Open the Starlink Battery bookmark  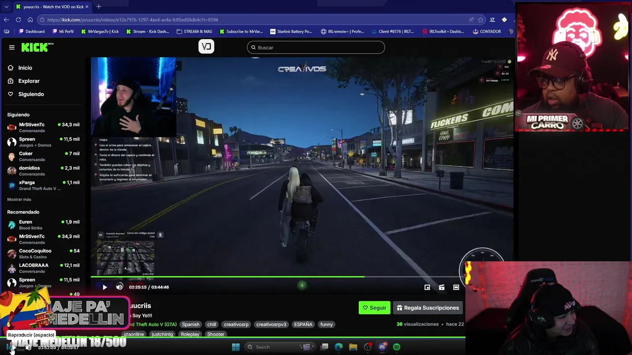pyautogui.click(x=290, y=32)
